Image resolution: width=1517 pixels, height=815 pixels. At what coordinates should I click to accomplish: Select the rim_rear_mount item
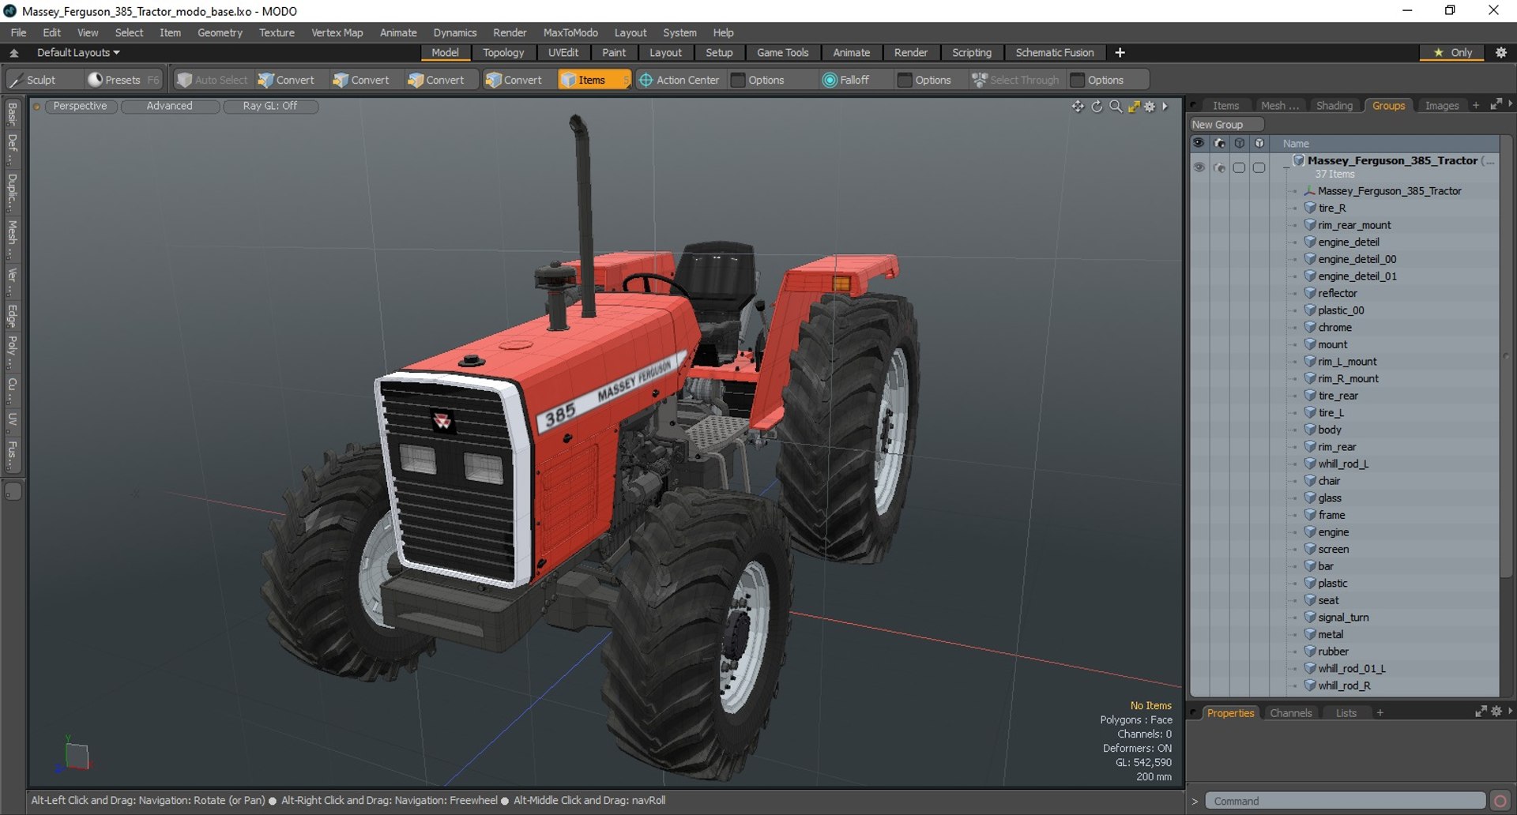click(1354, 225)
